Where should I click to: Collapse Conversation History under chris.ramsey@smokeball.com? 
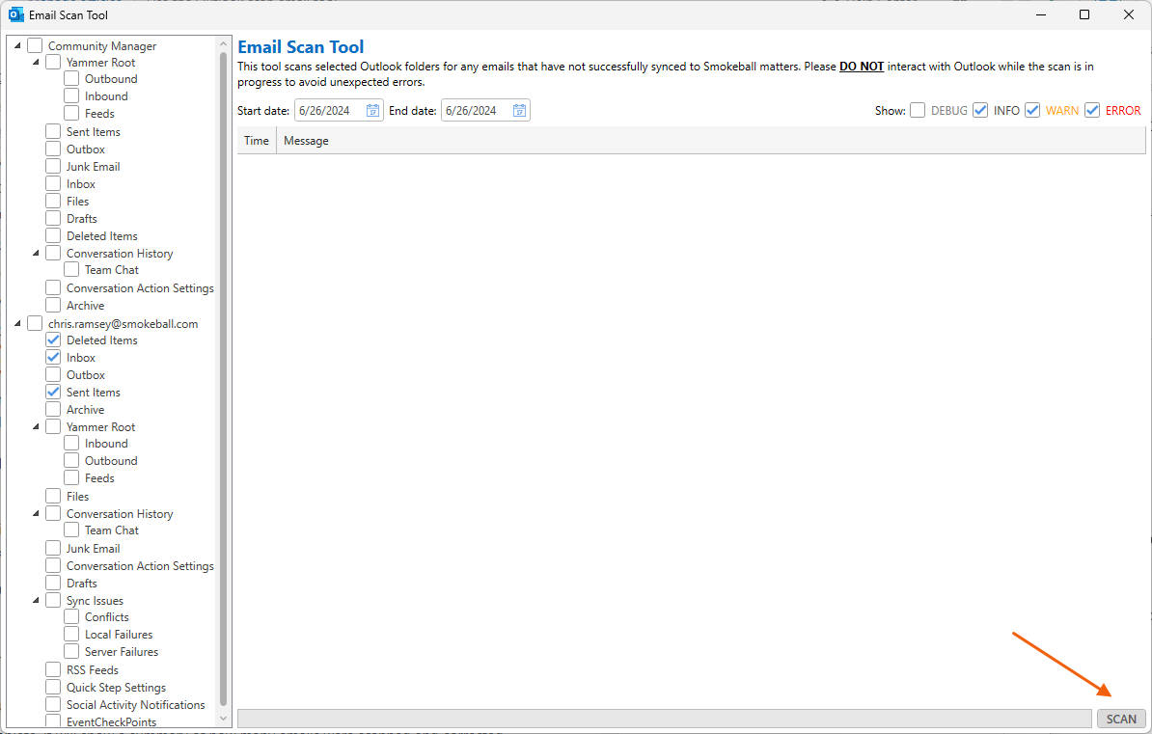(x=36, y=513)
